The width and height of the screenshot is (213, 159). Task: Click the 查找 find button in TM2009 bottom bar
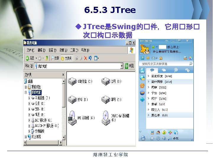[x=173, y=138]
